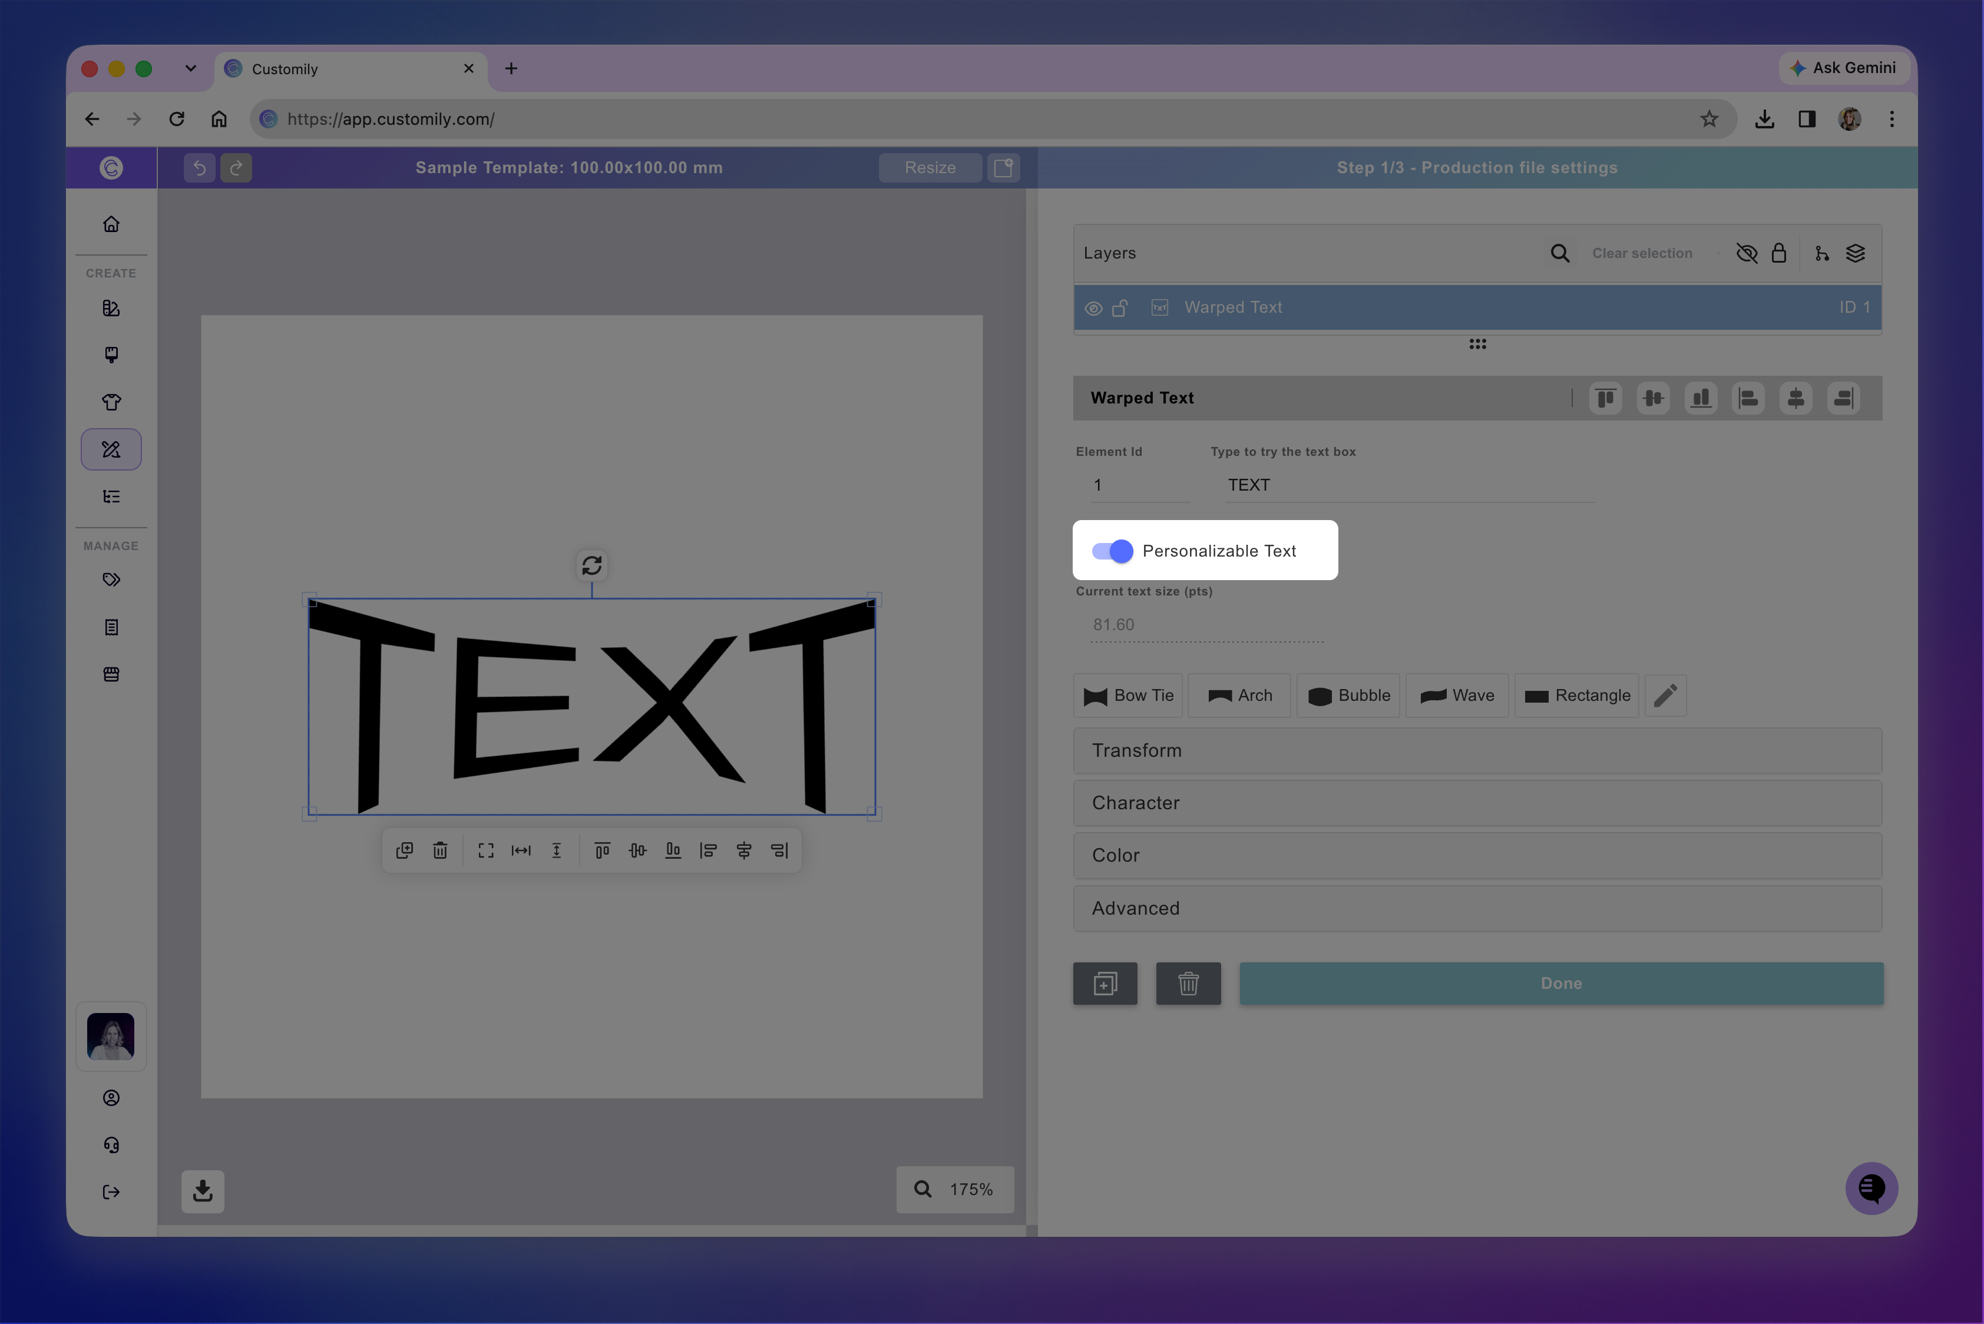Open custom warp edit pencil icon

pyautogui.click(x=1665, y=696)
